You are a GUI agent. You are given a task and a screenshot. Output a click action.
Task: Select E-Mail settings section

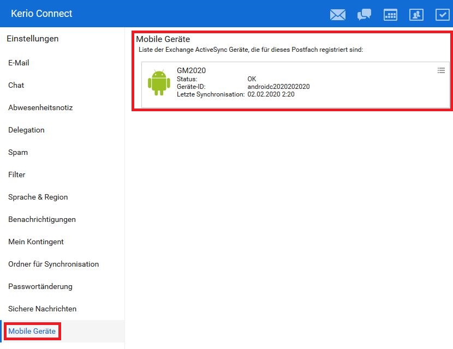(19, 63)
